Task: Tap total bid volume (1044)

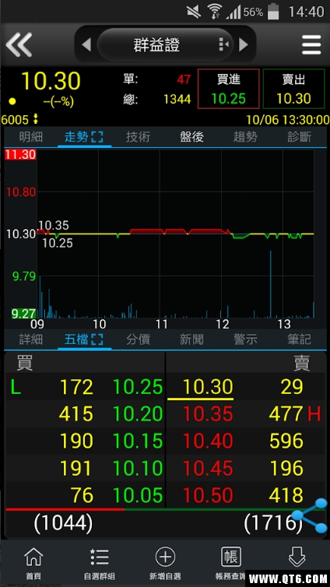Action: tap(63, 523)
